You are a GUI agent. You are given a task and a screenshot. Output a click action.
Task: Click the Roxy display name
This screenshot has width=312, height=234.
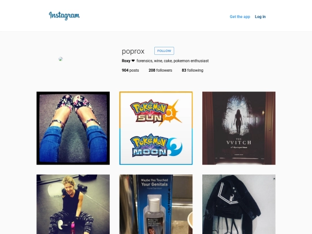[x=126, y=61]
